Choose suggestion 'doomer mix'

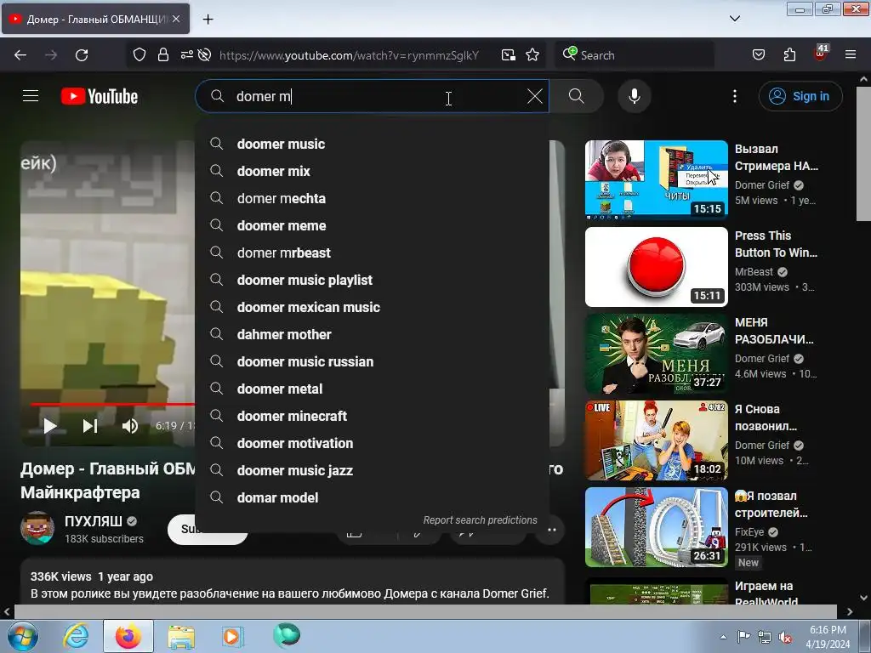pos(373,171)
